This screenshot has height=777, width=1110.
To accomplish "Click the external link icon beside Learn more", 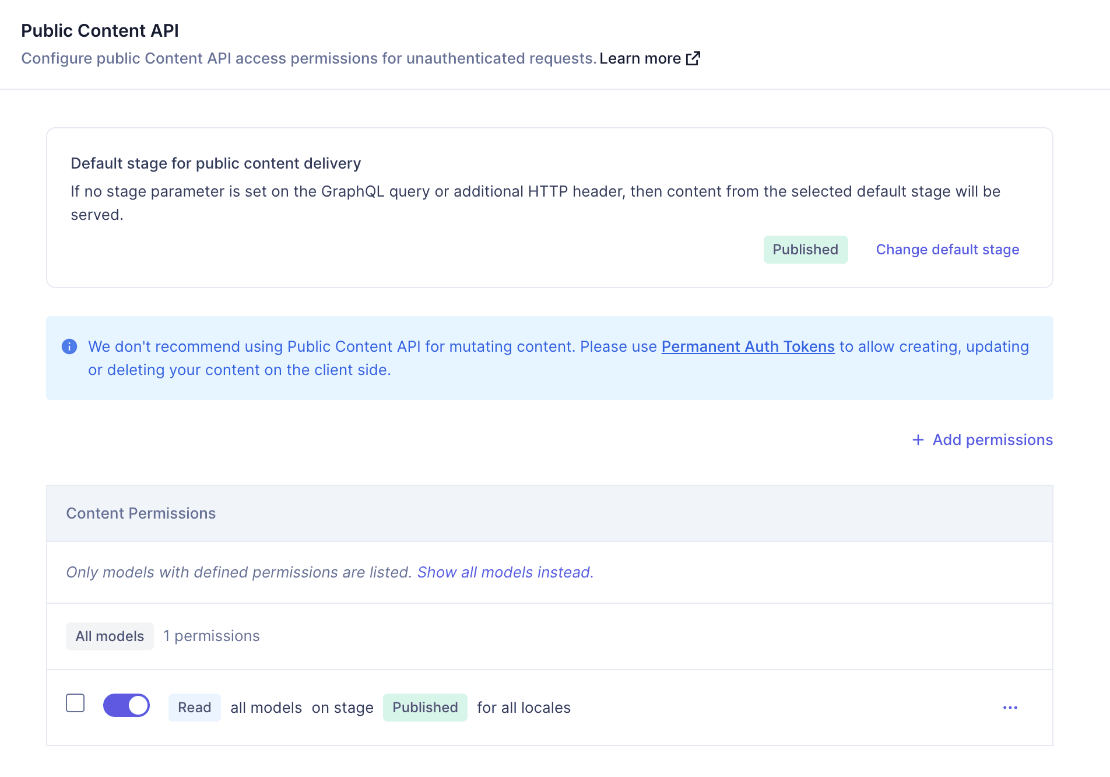I will tap(694, 58).
